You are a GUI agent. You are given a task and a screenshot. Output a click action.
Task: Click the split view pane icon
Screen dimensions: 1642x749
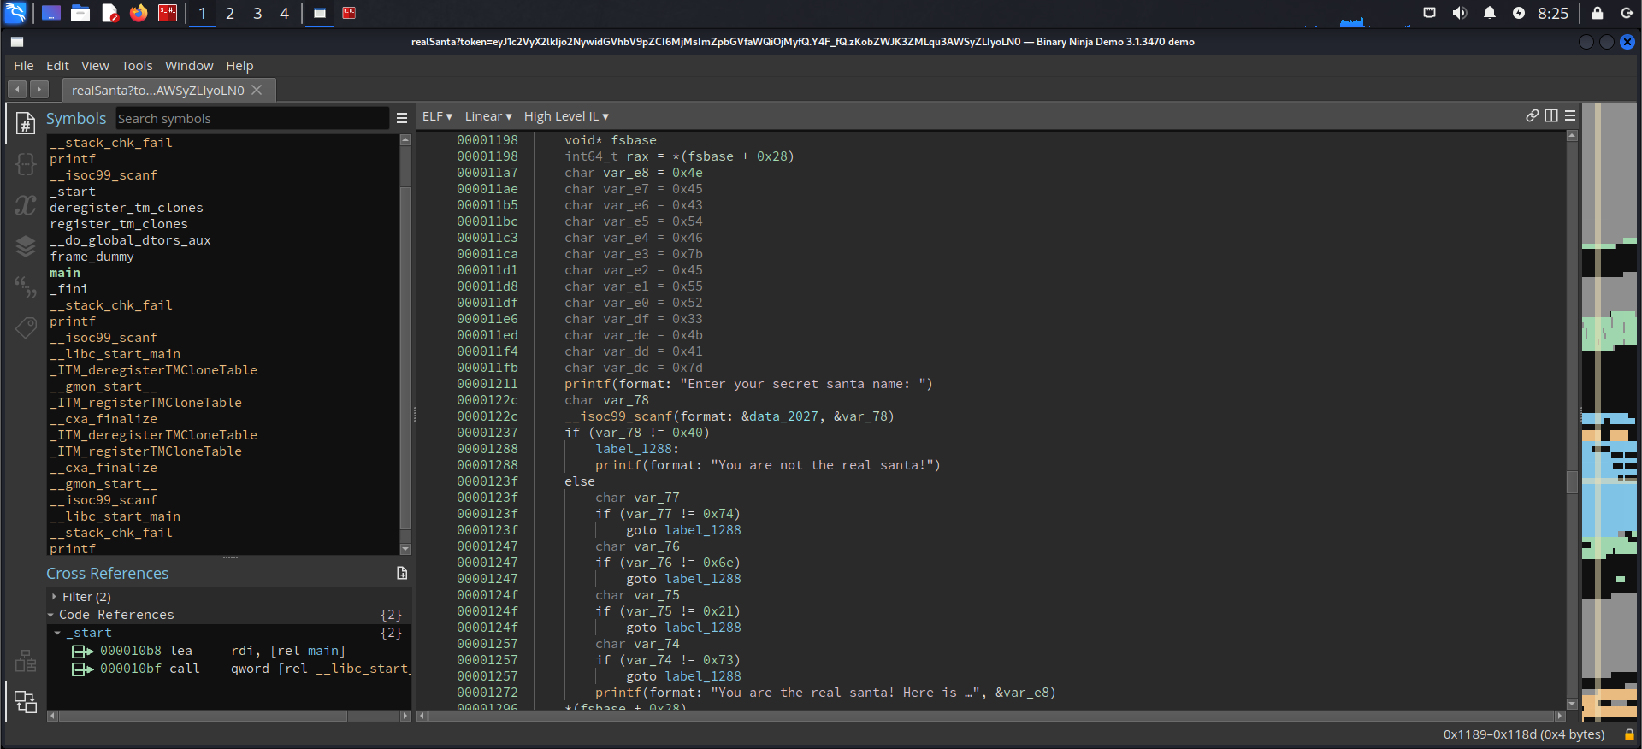[x=1551, y=115]
